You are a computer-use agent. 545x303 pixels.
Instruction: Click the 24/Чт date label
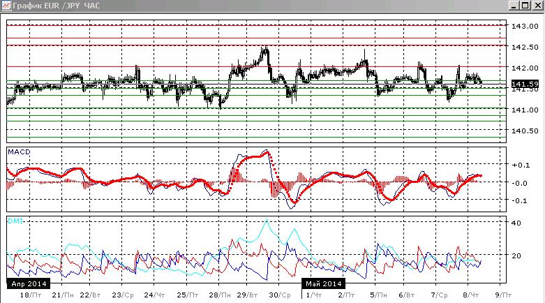click(154, 295)
